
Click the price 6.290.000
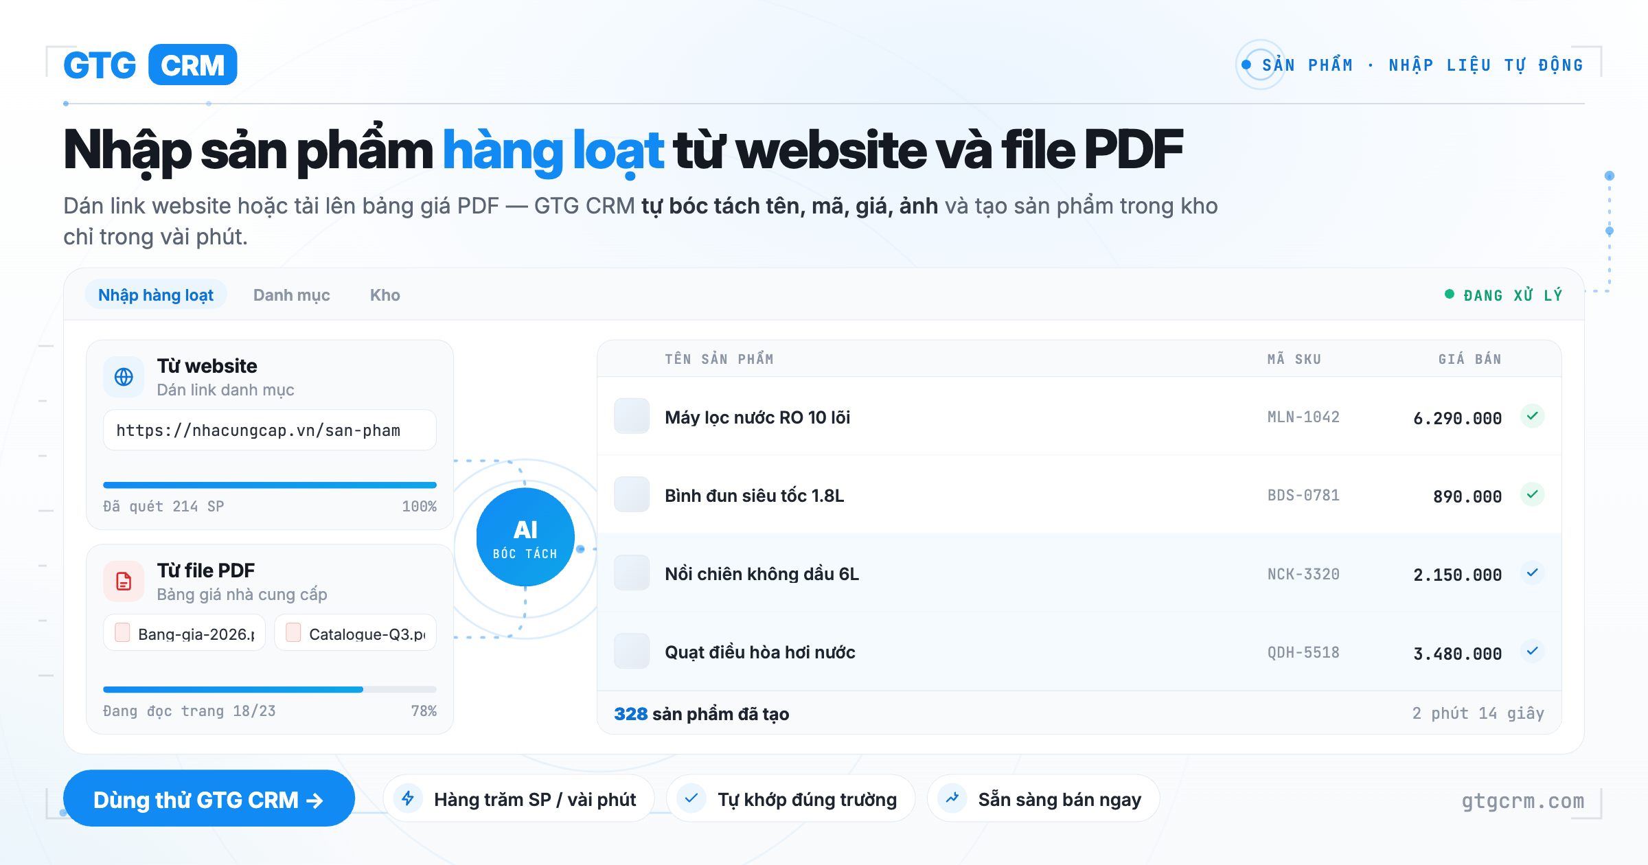tap(1458, 418)
